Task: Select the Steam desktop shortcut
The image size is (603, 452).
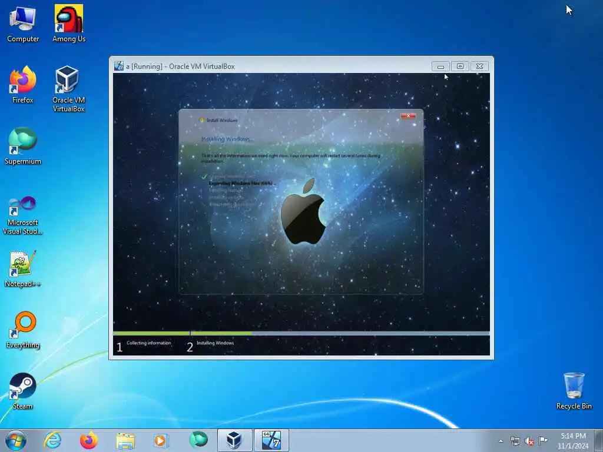Action: [x=23, y=391]
